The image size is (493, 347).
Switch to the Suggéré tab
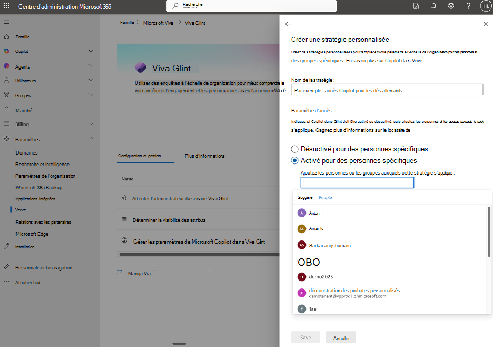305,197
